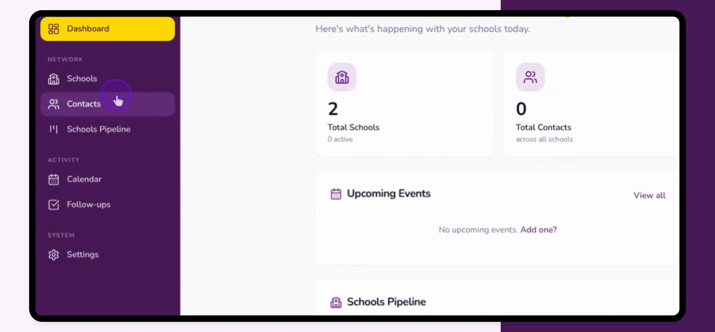Open the Contacts page label
Image resolution: width=715 pixels, height=332 pixels.
(84, 104)
